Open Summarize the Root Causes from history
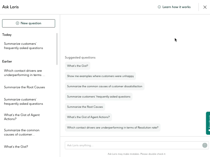 (x=24, y=87)
